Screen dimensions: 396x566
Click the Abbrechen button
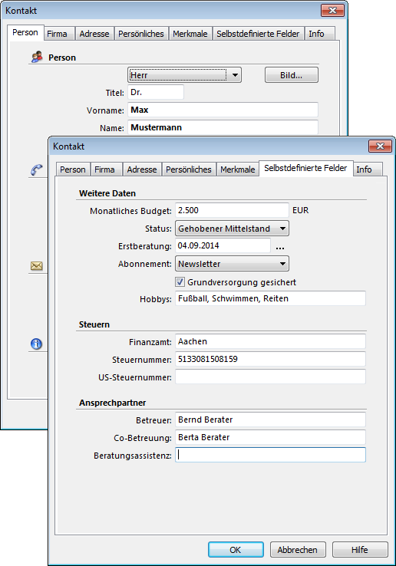point(298,549)
